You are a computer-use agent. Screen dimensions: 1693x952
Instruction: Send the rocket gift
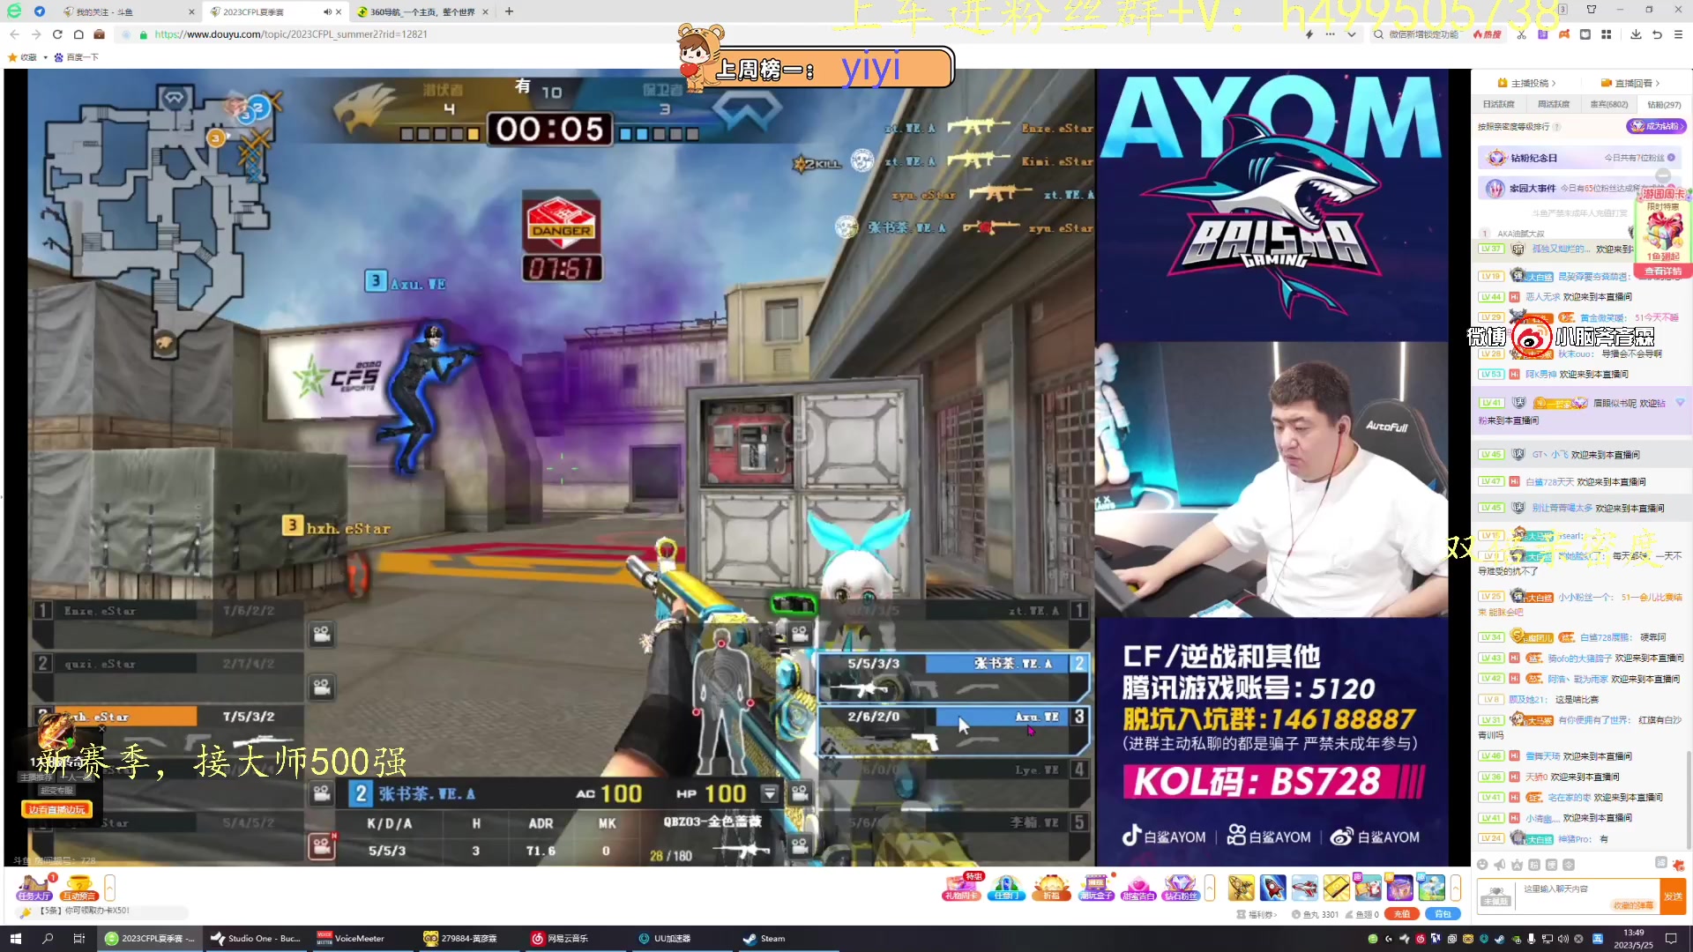pos(1272,888)
